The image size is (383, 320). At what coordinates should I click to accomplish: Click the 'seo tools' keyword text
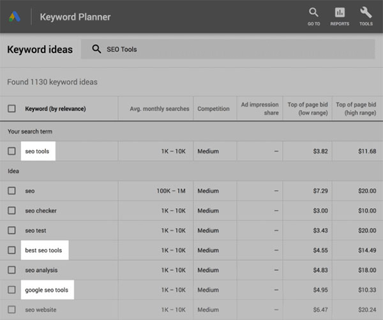[x=37, y=151]
